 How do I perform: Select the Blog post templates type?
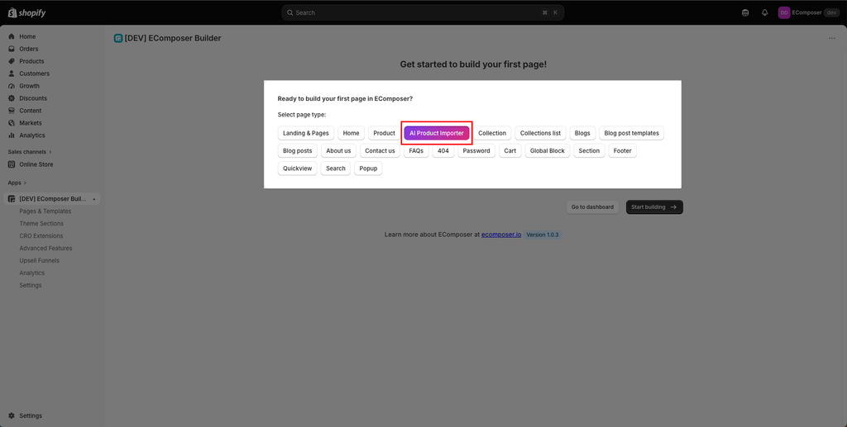click(631, 133)
